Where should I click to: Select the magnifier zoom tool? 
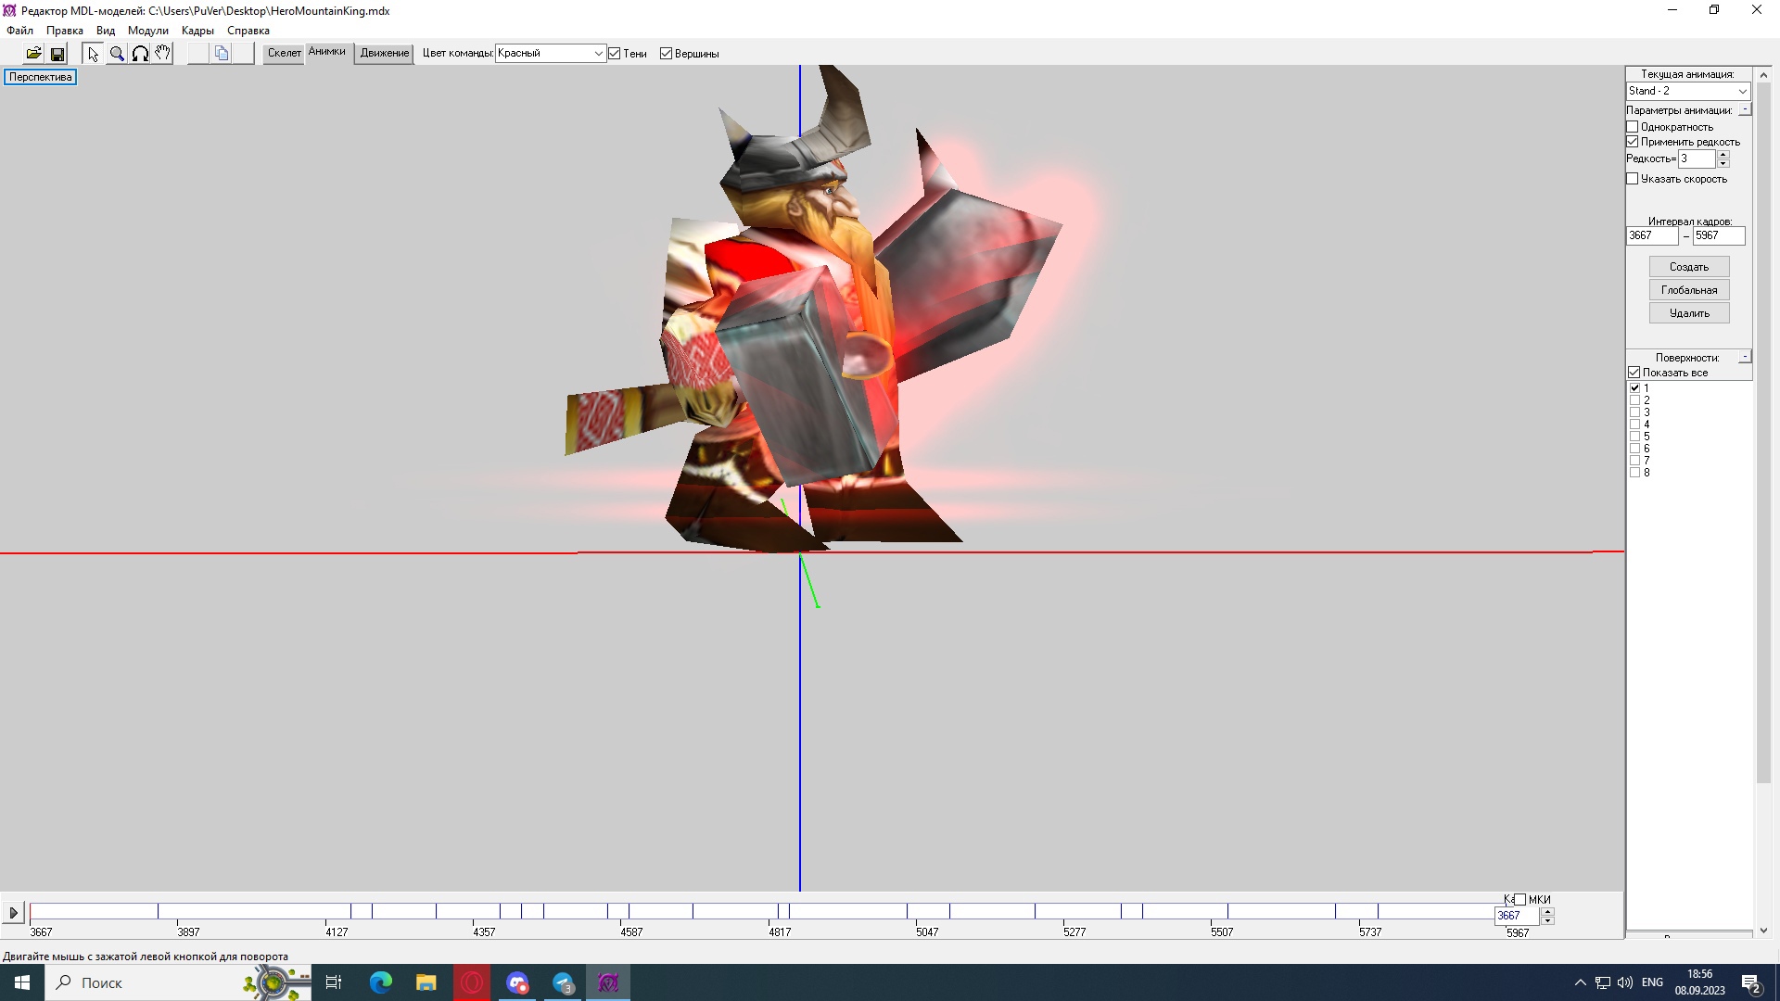[117, 54]
